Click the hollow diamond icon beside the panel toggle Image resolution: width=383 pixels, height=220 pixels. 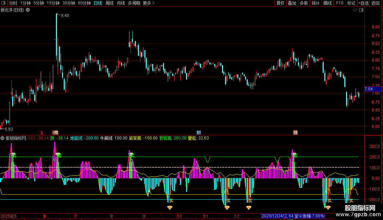[x=355, y=10]
